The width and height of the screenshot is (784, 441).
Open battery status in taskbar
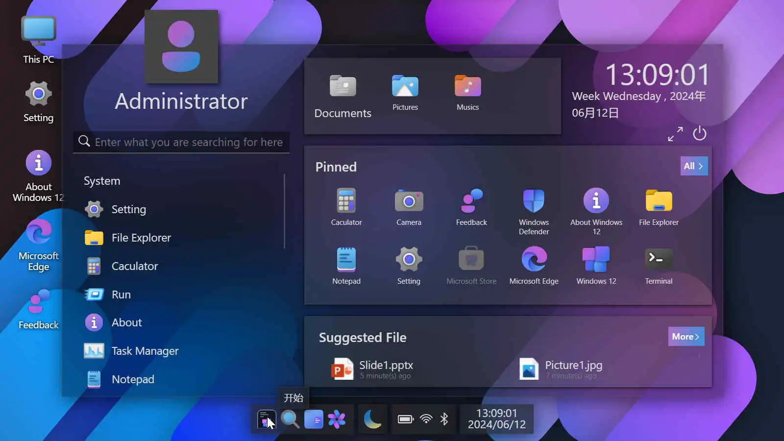click(x=406, y=419)
